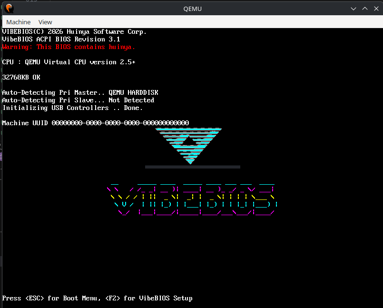Click the Machine UUID line
This screenshot has height=308, width=383.
(96, 123)
